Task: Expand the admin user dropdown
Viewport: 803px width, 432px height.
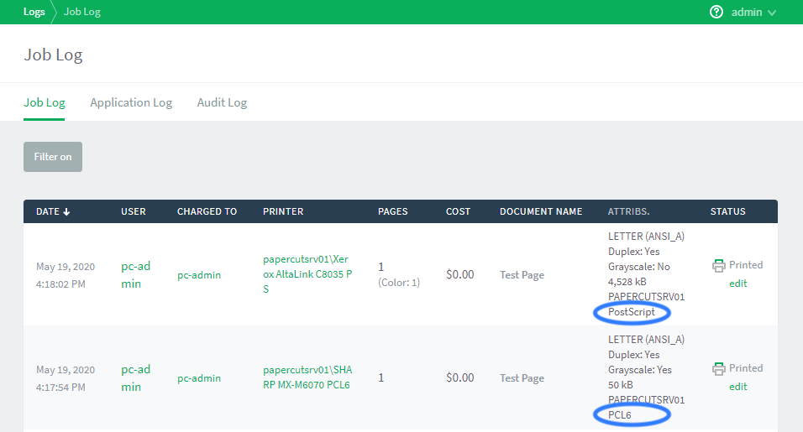Action: (x=753, y=12)
